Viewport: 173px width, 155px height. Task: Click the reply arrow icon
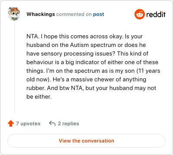(x=52, y=124)
